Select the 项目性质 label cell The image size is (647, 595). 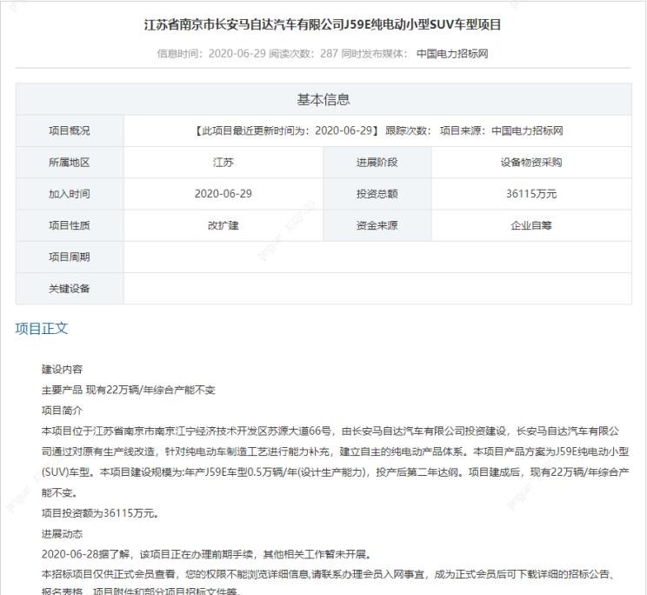pyautogui.click(x=70, y=225)
